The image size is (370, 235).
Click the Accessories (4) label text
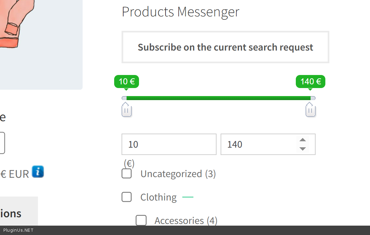(186, 221)
